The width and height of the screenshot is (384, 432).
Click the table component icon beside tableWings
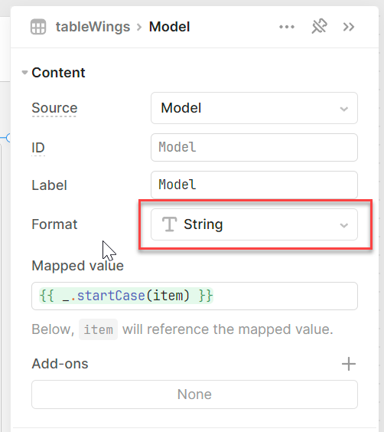(x=38, y=27)
